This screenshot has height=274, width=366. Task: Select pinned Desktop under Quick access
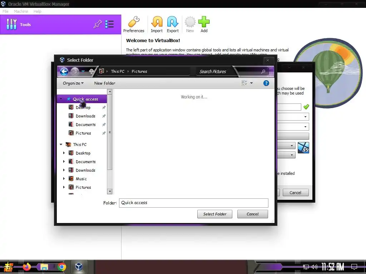[x=83, y=107]
